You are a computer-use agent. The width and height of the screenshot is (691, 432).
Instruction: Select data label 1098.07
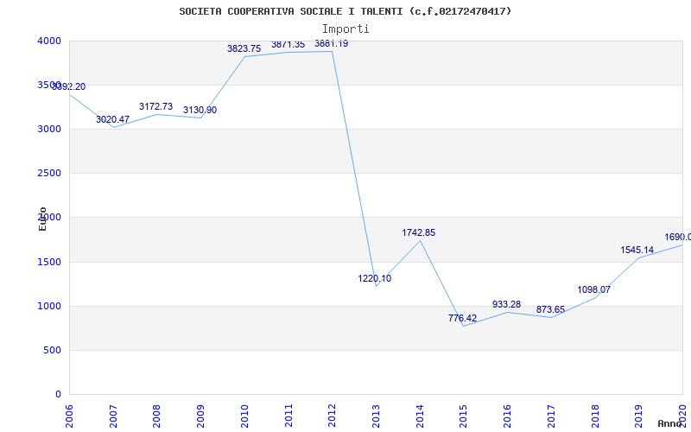(x=594, y=290)
